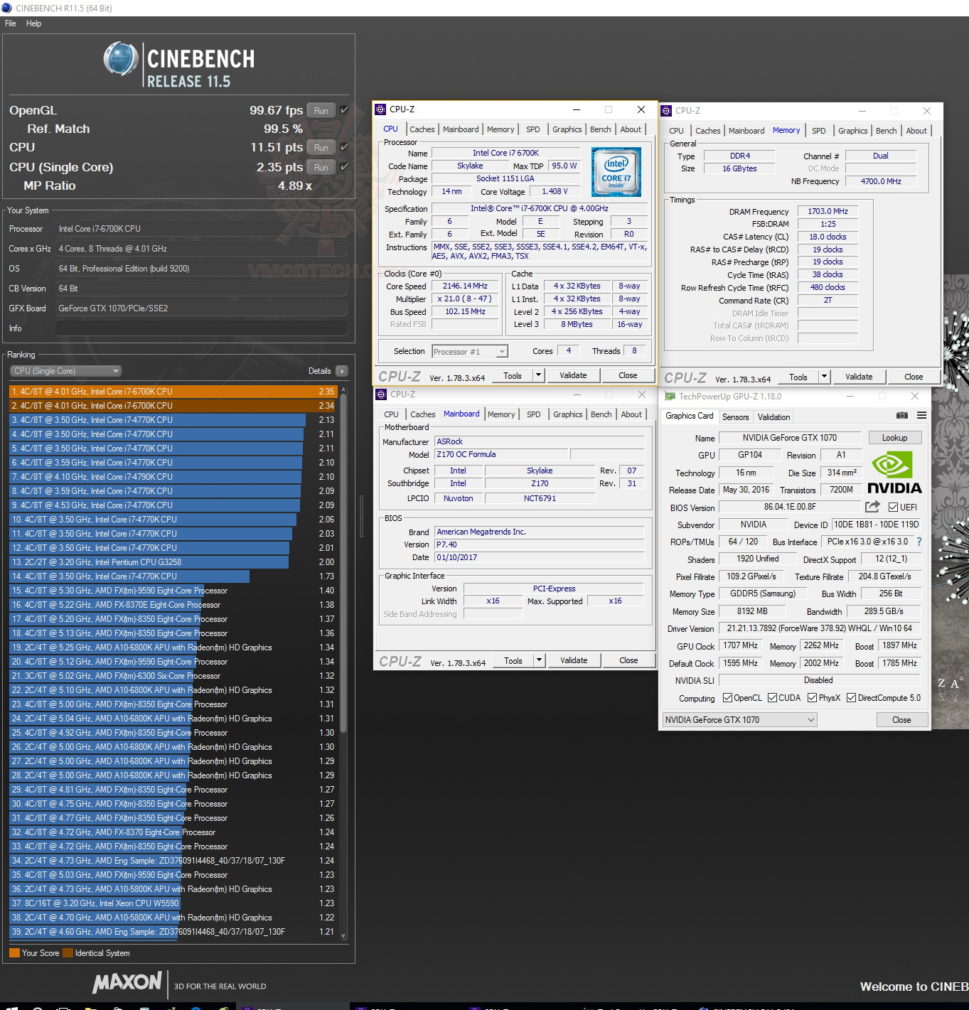Viewport: 969px width, 1010px height.
Task: Click the BIOS upload arrow icon in GPU-Z
Action: 872,507
